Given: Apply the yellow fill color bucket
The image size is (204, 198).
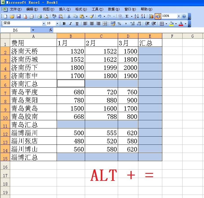Looking at the screenshot, I should click(171, 24).
